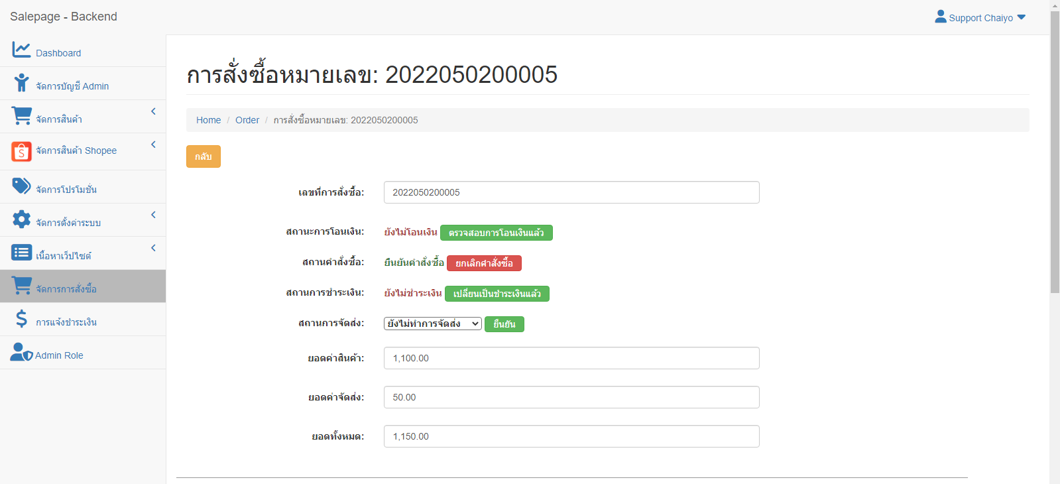Click the order number input field
Screen dimensions: 1060x484
click(x=571, y=192)
